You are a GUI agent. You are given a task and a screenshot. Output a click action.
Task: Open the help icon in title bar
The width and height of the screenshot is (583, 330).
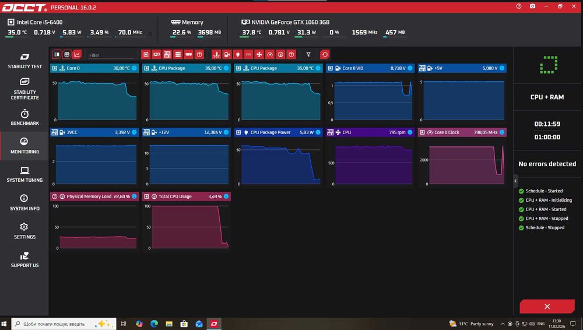pyautogui.click(x=519, y=6)
